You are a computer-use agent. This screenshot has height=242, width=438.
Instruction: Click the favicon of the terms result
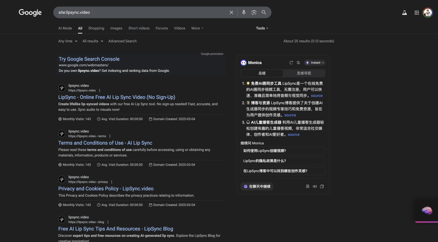tap(62, 133)
